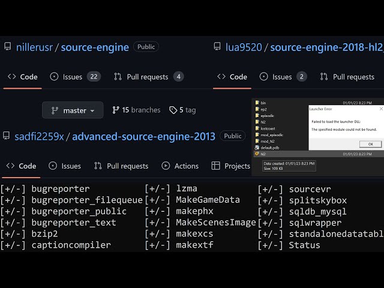Toggle [+/-] for bugreporter_filequeue
This screenshot has height=288, width=384.
tap(13, 200)
